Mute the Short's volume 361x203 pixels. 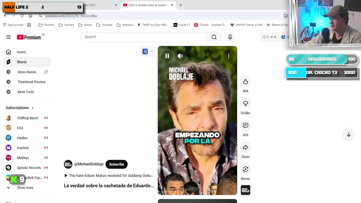click(x=180, y=56)
